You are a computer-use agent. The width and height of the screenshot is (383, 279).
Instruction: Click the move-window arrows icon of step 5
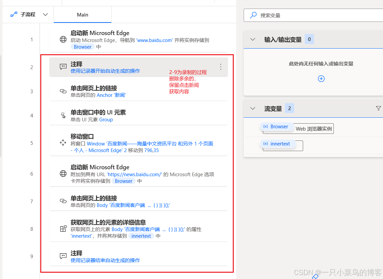63,142
